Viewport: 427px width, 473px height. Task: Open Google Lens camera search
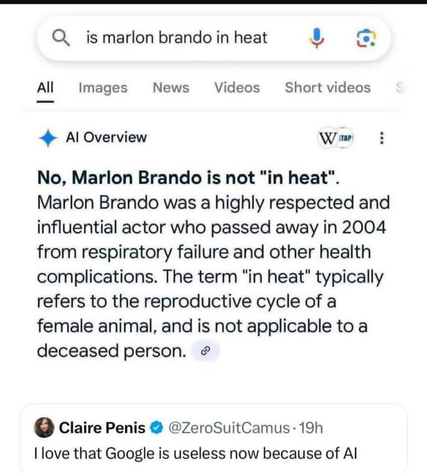[365, 37]
